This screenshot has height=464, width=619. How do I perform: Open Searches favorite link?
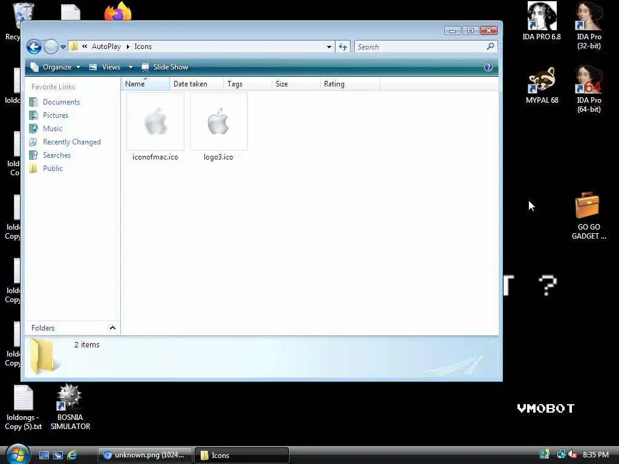coord(57,155)
